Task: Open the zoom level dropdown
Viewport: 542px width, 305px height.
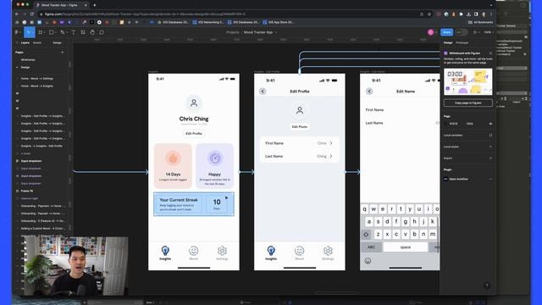Action: tap(489, 32)
